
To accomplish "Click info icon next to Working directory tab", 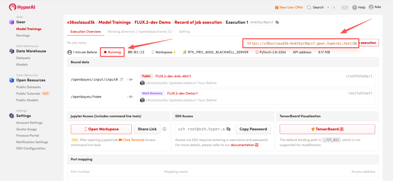I will 171,32.
